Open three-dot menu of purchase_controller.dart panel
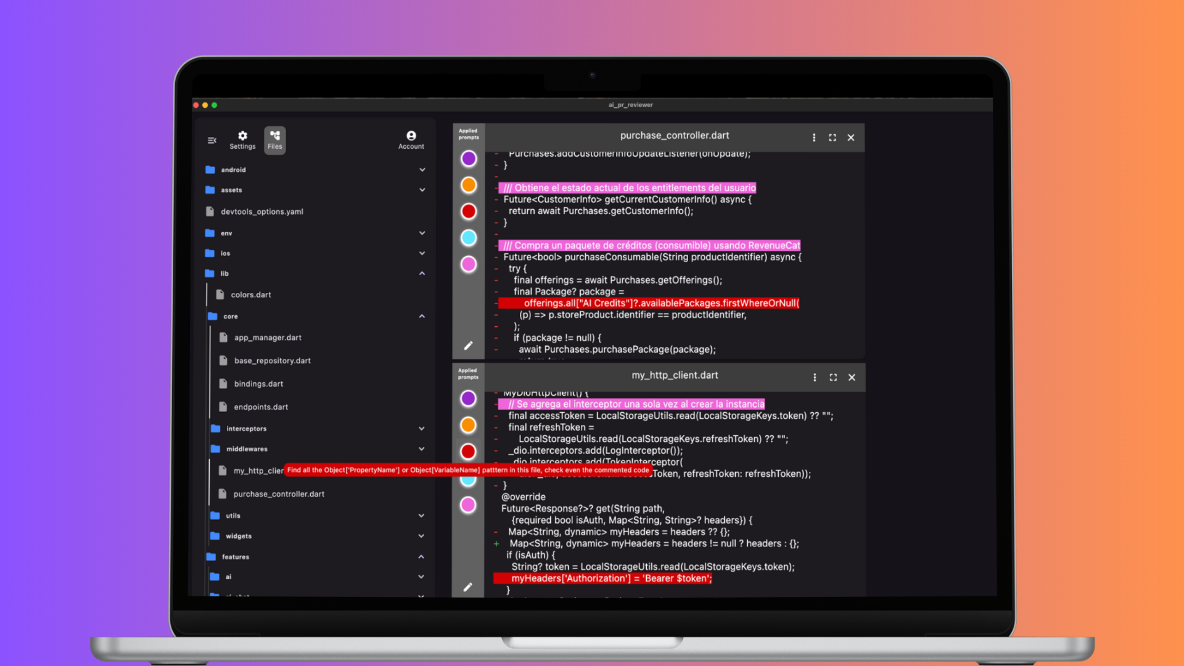The width and height of the screenshot is (1184, 666). point(814,138)
